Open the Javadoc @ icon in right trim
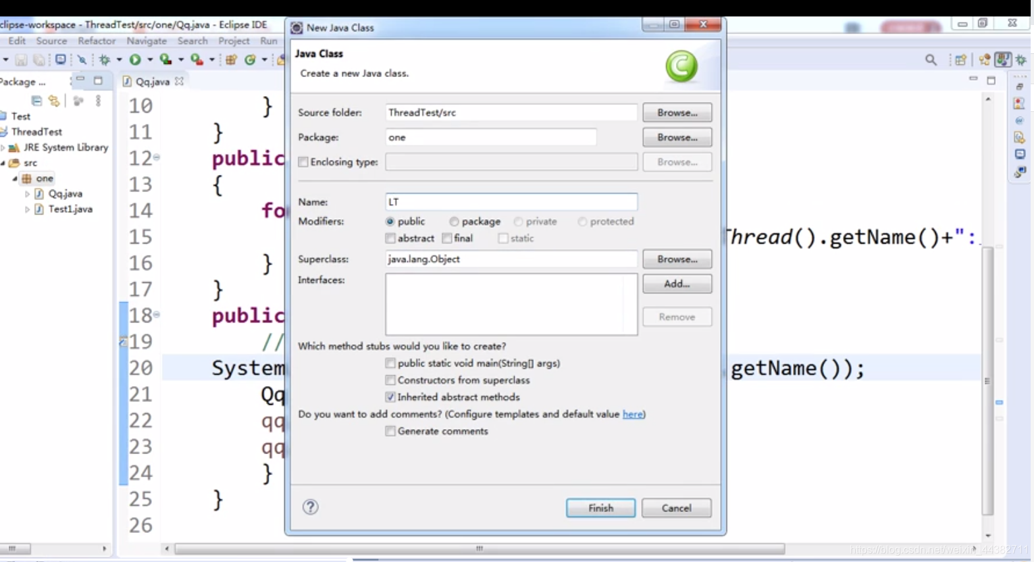Screen dimensions: 1034x562 (x=1020, y=120)
